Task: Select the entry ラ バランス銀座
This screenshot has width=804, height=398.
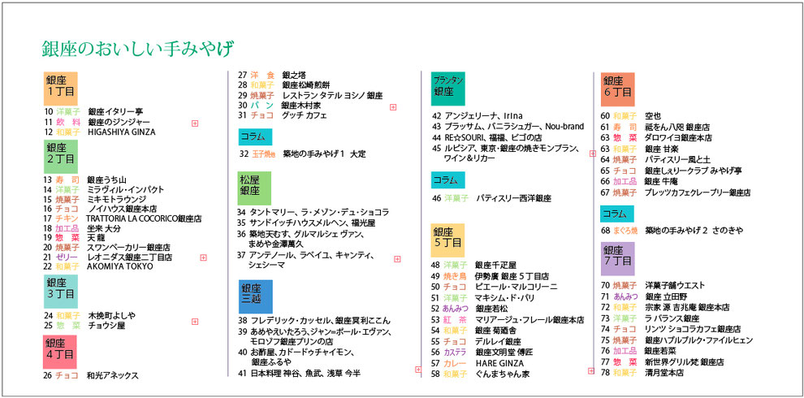Action: [672, 318]
